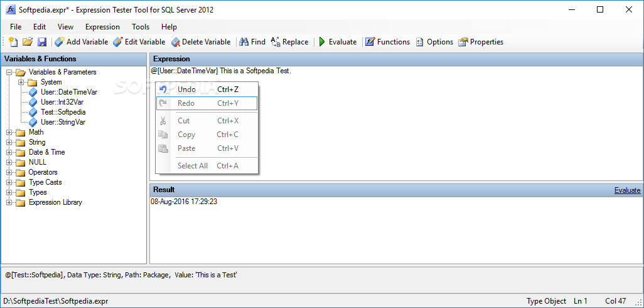Viewport: 644px width, 308px height.
Task: Expand the Math tree node
Action: 9,132
